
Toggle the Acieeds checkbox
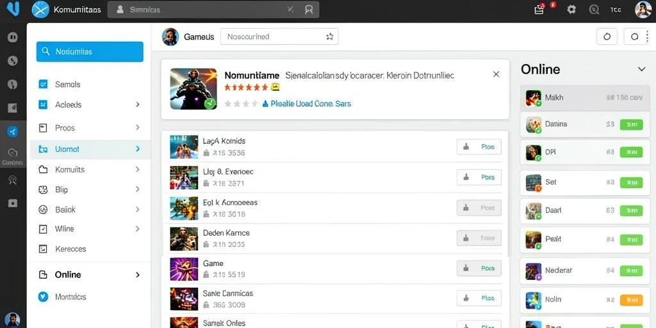click(43, 104)
